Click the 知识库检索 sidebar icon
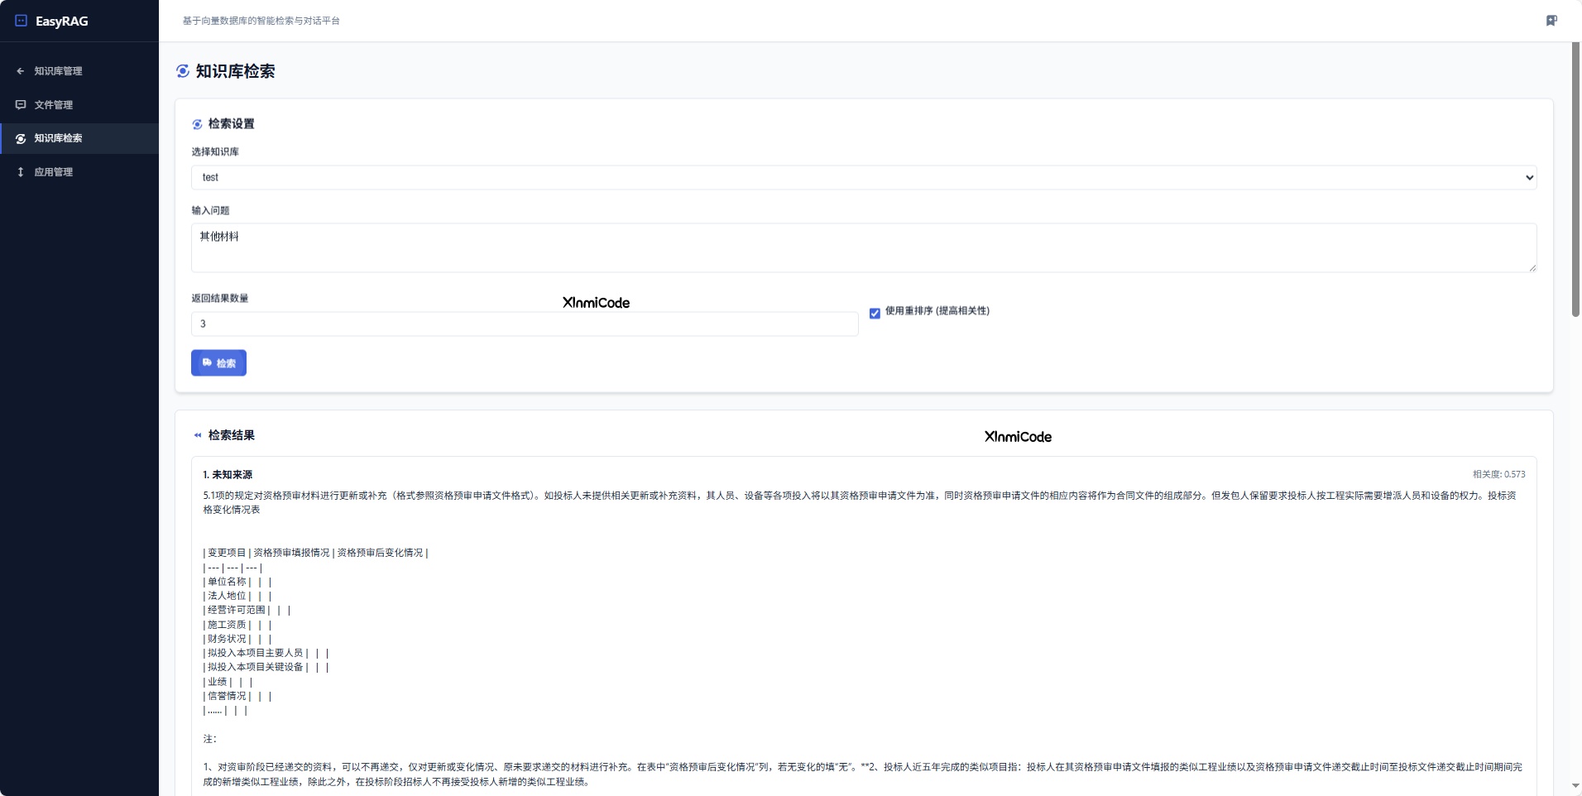Screen dimensions: 1582x796 coord(21,138)
